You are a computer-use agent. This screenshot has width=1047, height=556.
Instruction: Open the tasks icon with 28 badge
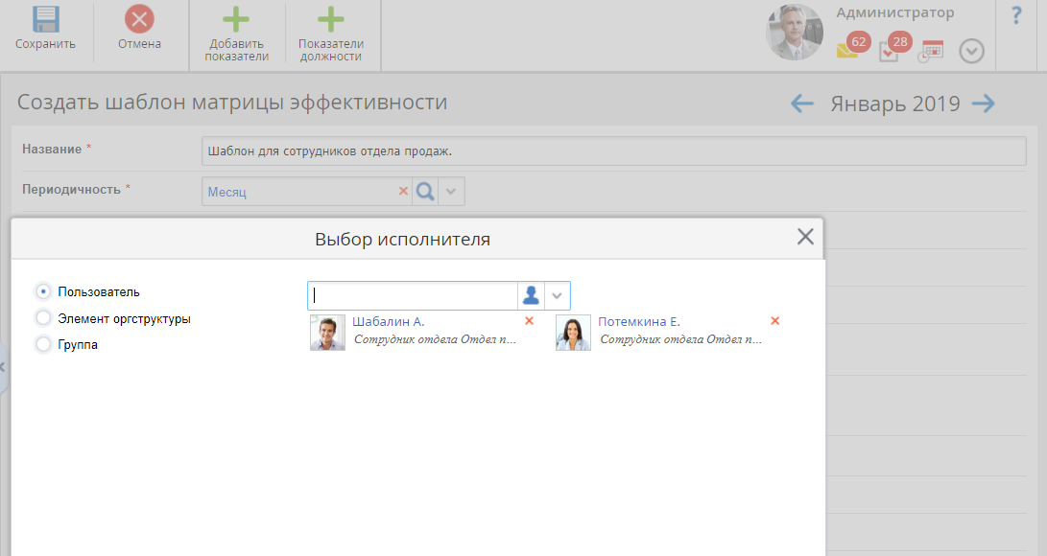pos(890,52)
